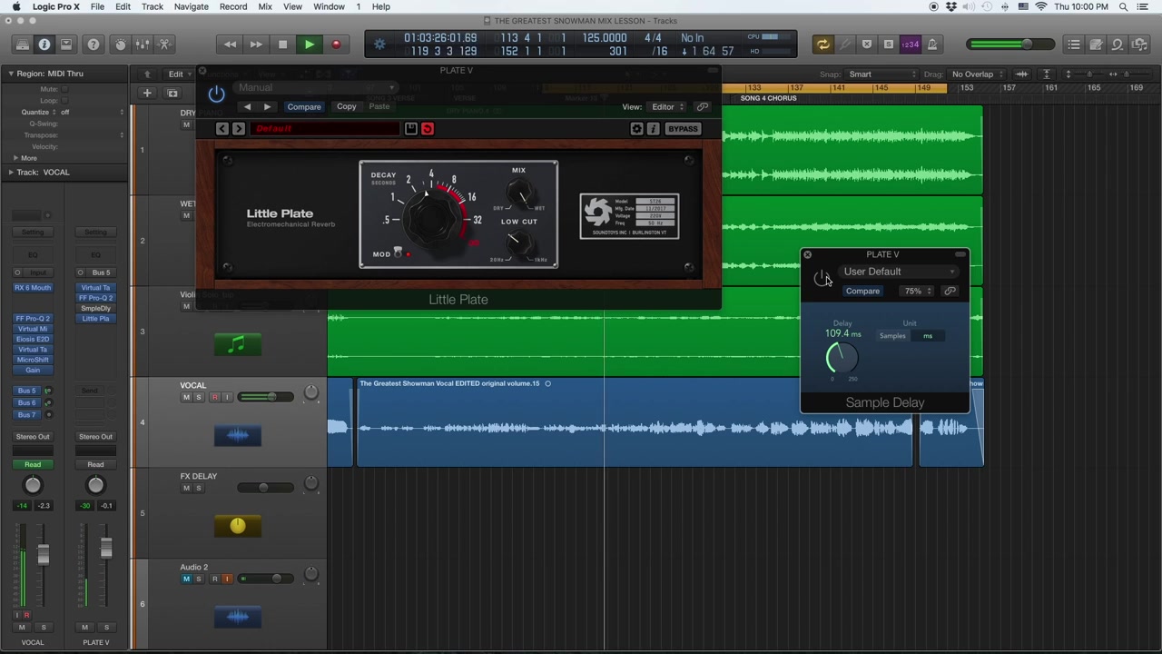1162x654 pixels.
Task: Click Compare in Sample Delay window
Action: click(x=862, y=291)
